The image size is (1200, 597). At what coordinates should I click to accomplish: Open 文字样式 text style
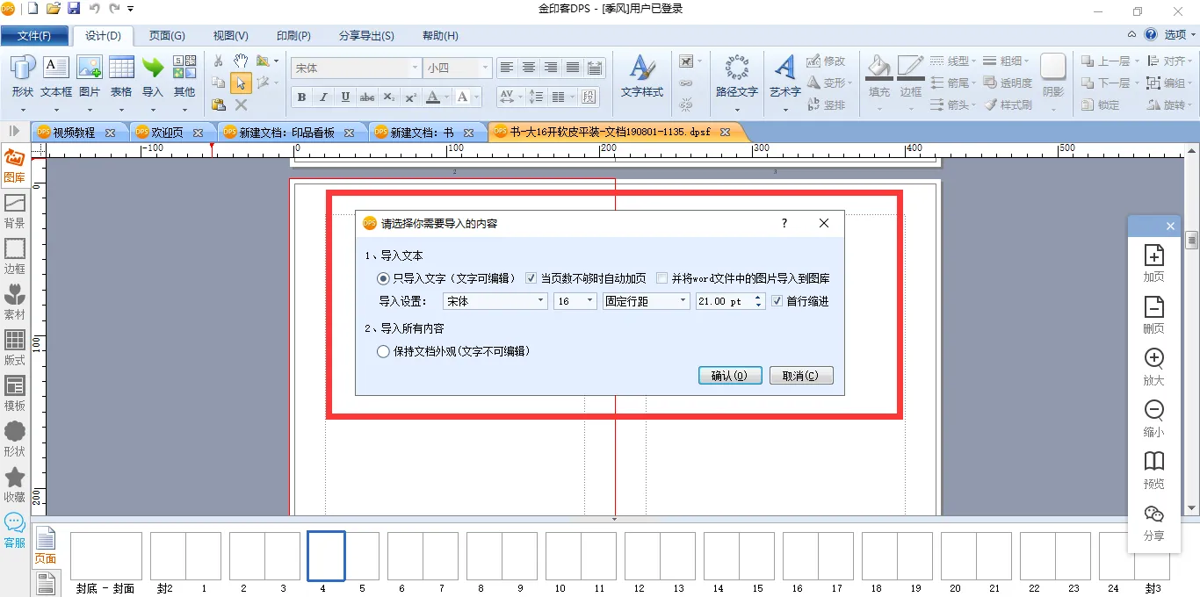pyautogui.click(x=642, y=76)
